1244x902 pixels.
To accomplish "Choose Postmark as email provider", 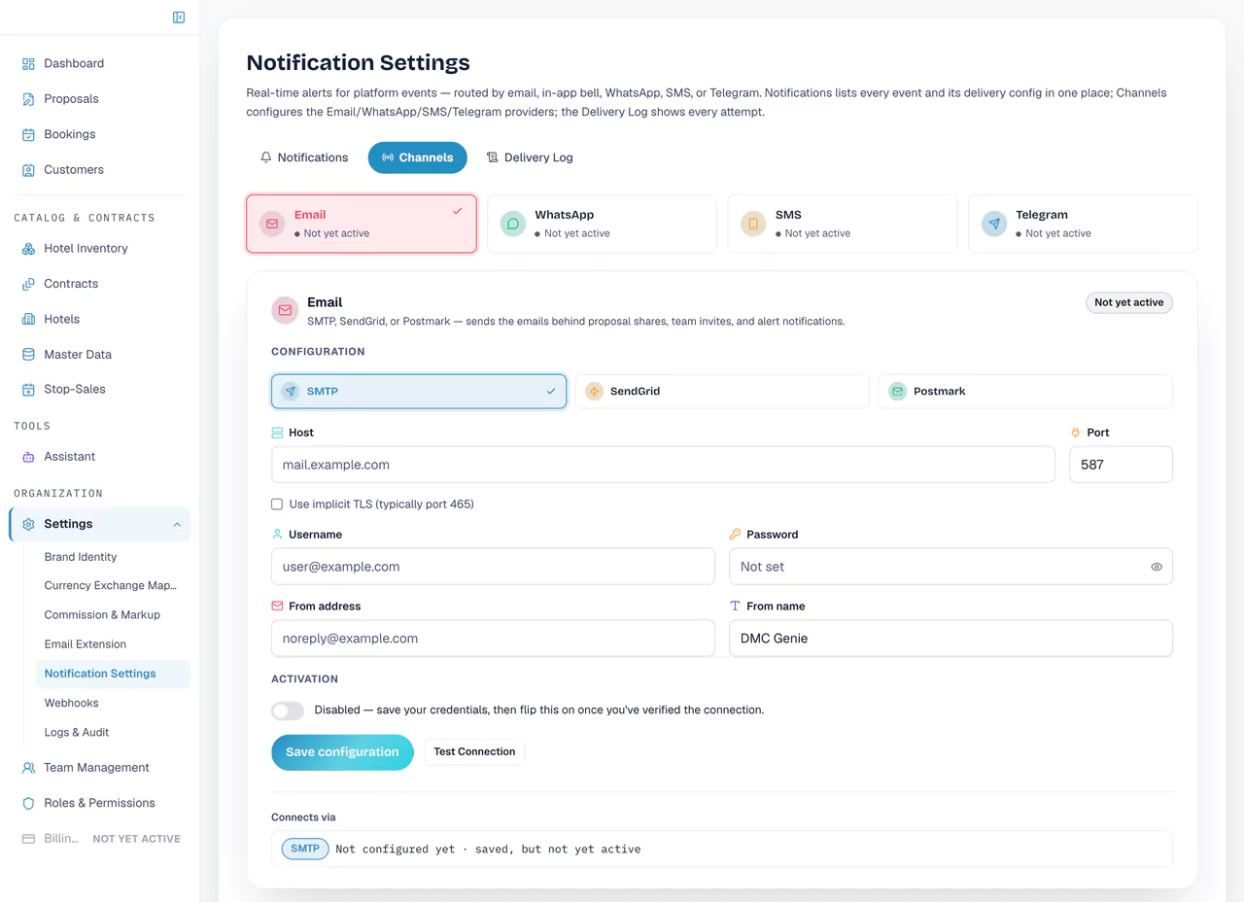I will [1025, 391].
